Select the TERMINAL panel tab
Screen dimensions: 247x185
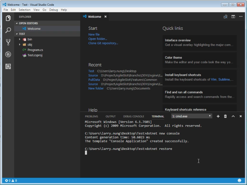pyautogui.click(x=158, y=116)
